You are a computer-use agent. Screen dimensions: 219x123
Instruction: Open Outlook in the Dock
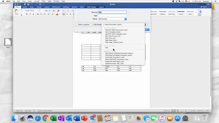[69, 119]
